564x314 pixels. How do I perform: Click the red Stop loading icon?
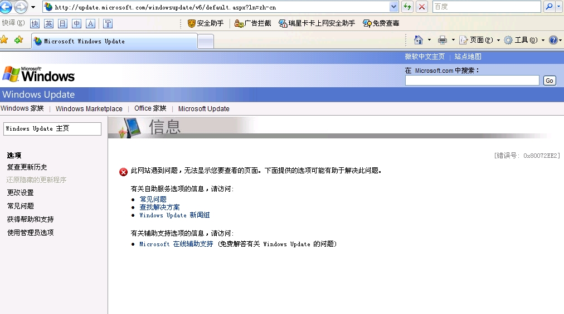[x=422, y=7]
